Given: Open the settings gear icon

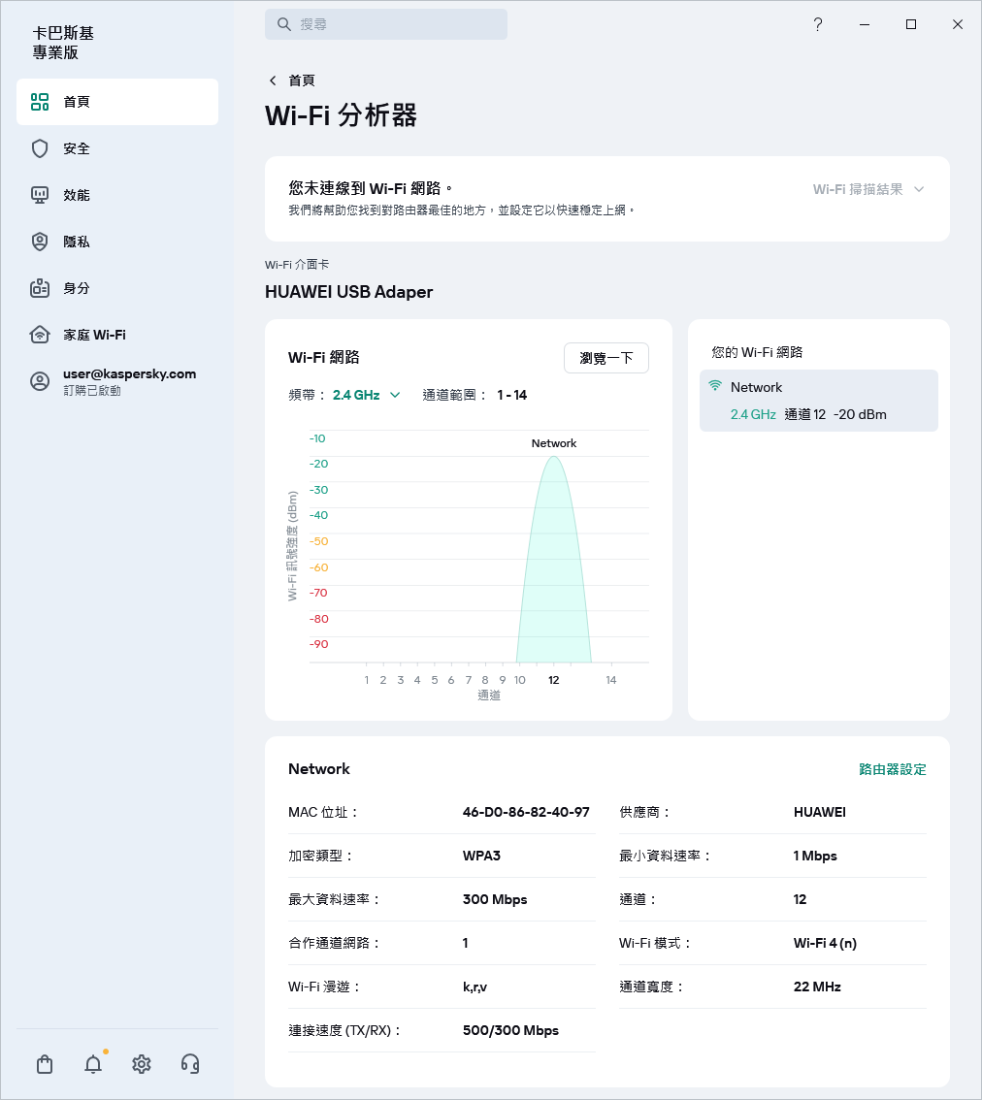Looking at the screenshot, I should (141, 1064).
